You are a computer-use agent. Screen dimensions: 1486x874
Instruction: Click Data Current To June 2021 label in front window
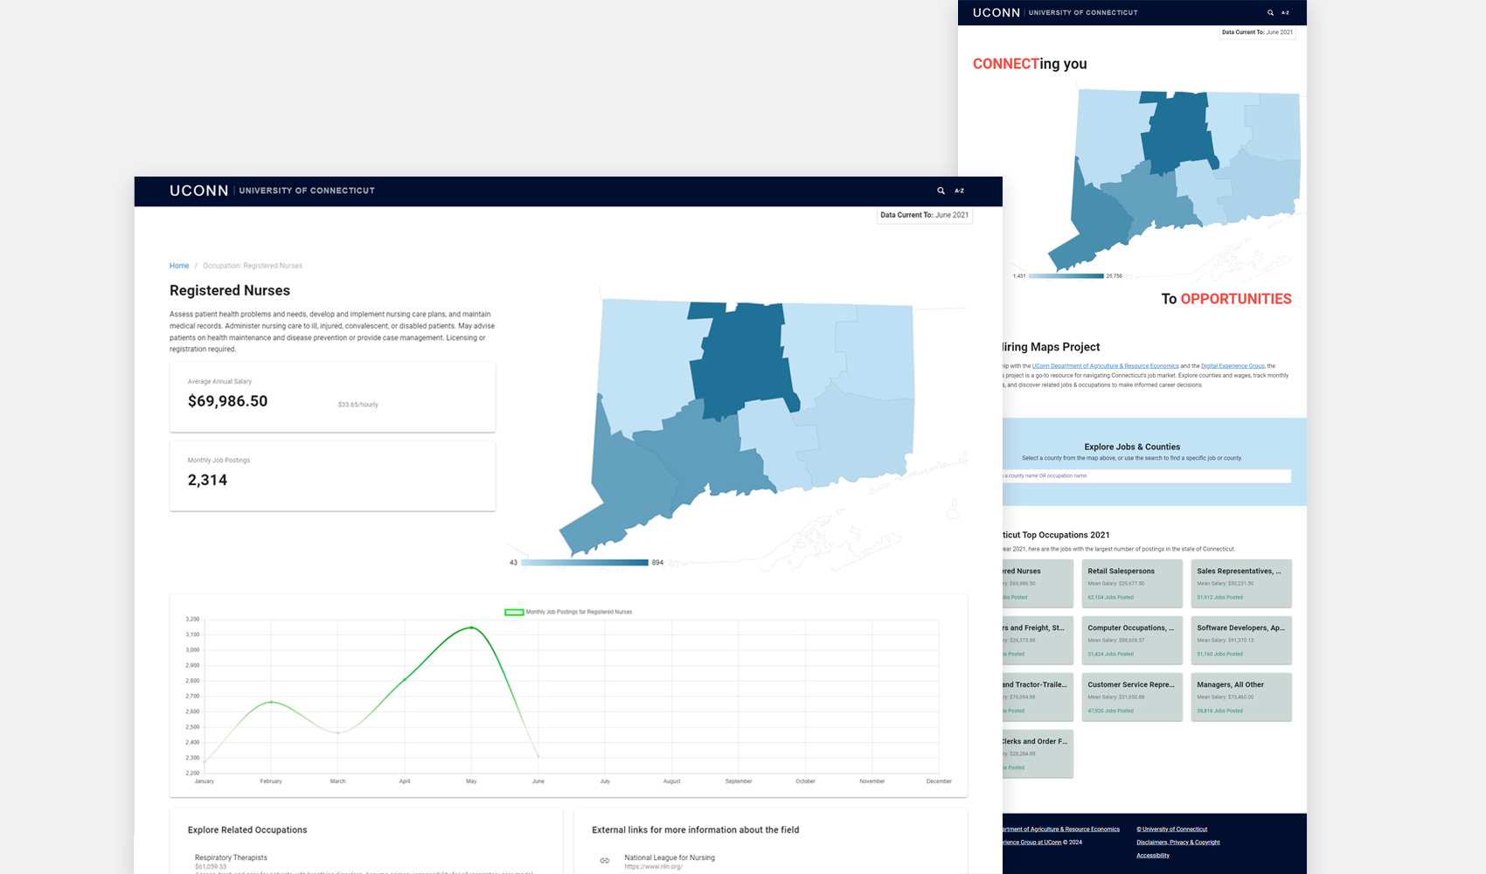coord(925,215)
